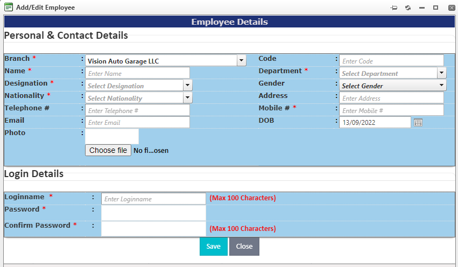Maximize the Add/Edit Employee dialog
The width and height of the screenshot is (458, 267).
click(x=436, y=8)
